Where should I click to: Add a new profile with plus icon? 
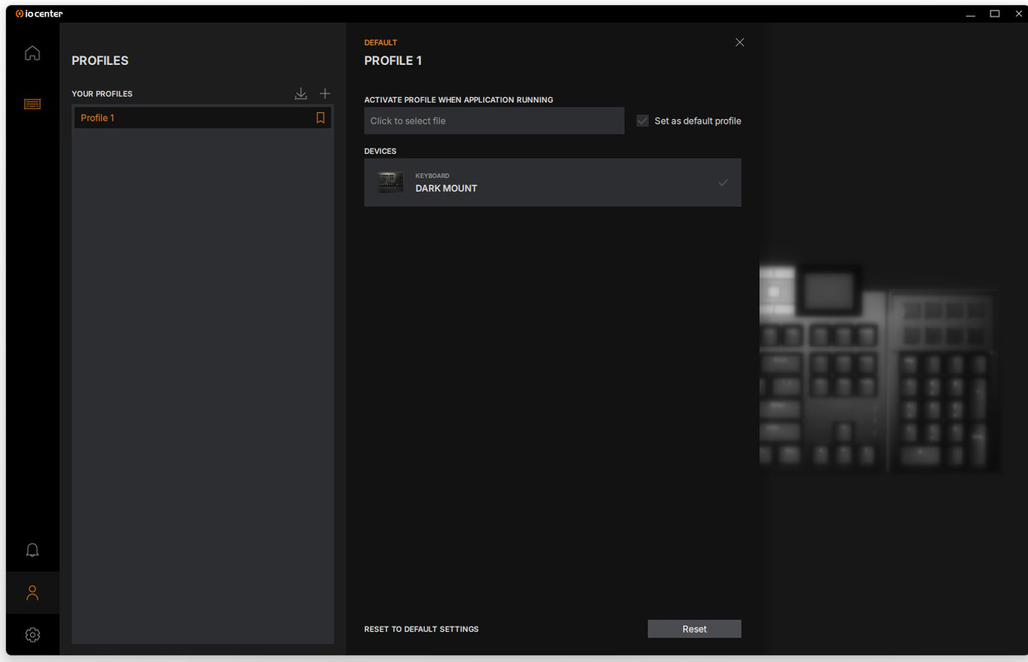[x=325, y=94]
